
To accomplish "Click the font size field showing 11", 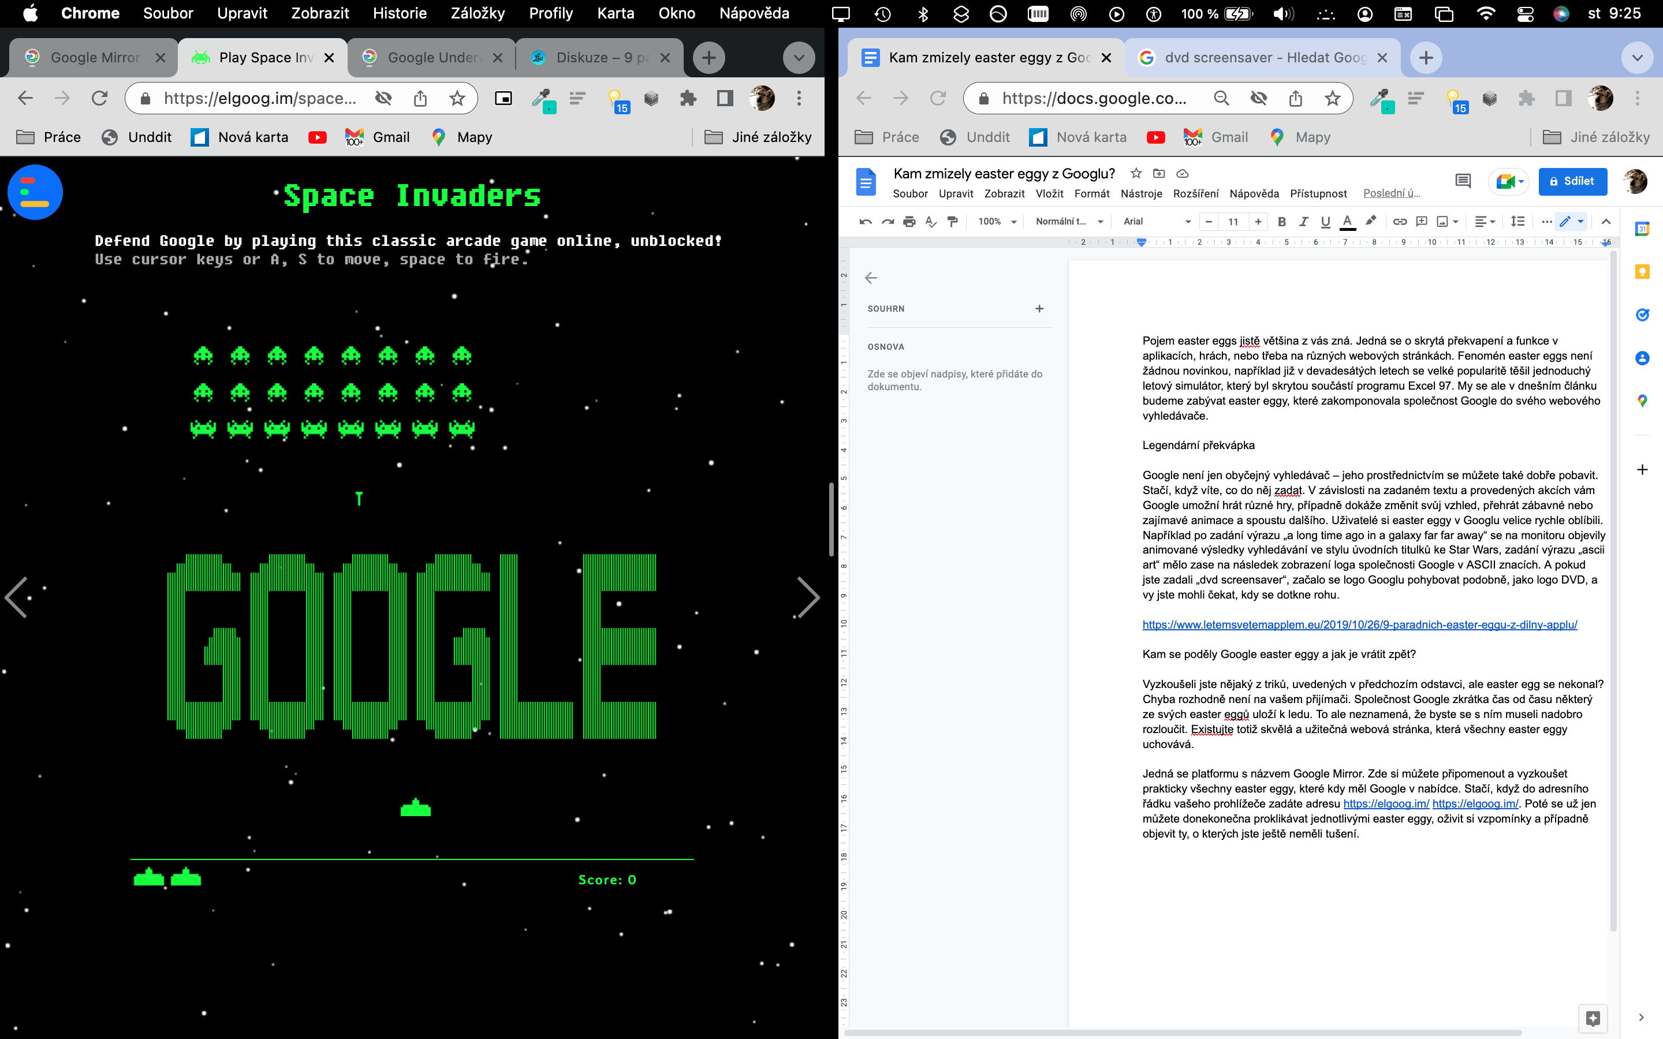I will 1233,221.
